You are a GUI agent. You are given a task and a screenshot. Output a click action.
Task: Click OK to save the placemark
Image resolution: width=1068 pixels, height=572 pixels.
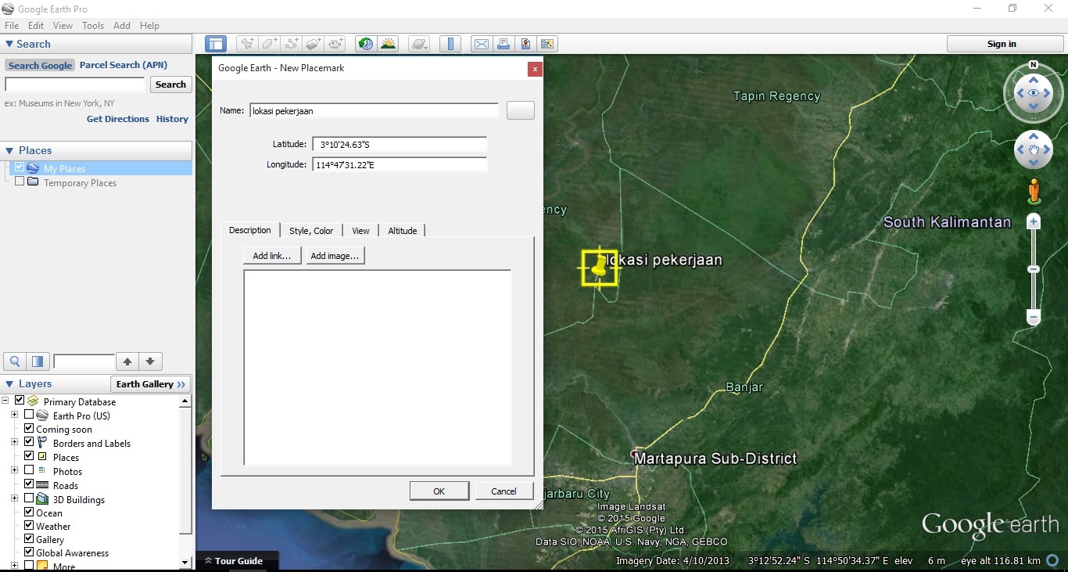click(x=439, y=491)
